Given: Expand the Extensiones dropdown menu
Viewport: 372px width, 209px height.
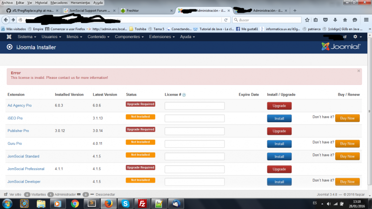Looking at the screenshot, I should click(162, 37).
